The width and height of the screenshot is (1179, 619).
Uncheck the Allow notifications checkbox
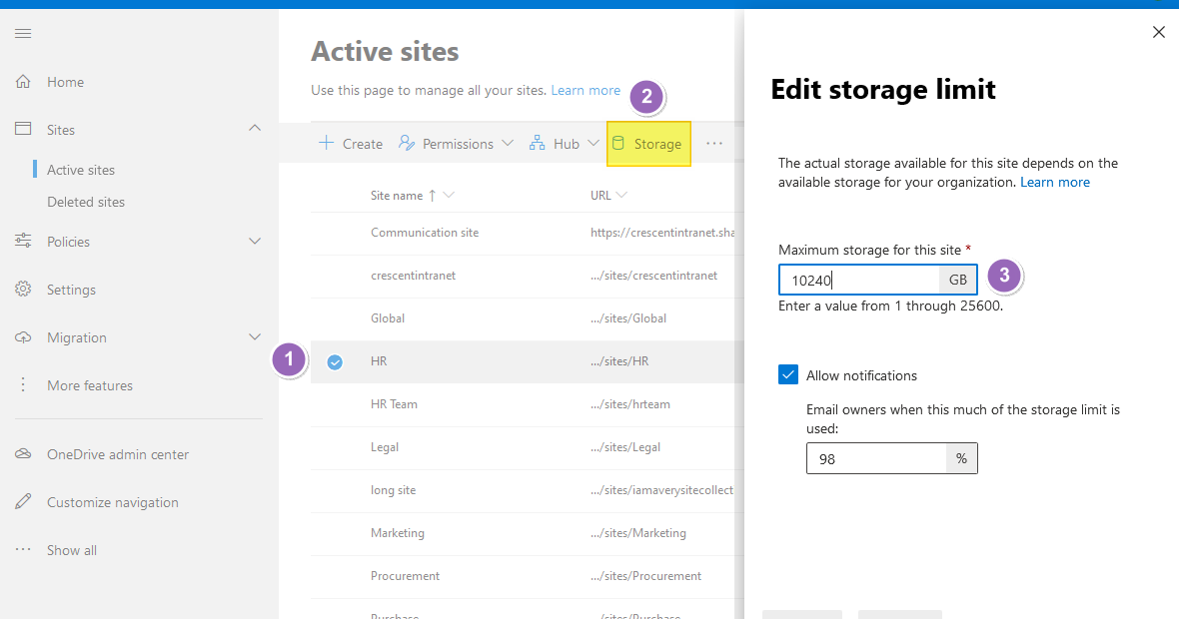coord(788,375)
